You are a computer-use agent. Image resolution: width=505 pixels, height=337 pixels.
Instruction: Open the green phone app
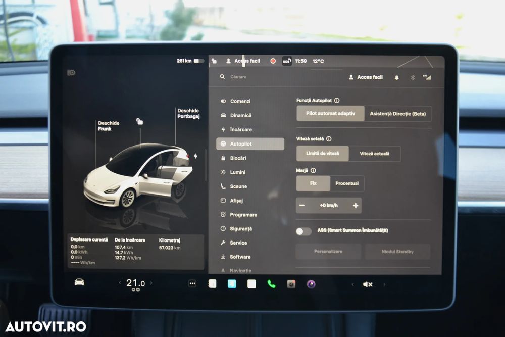[271, 284]
